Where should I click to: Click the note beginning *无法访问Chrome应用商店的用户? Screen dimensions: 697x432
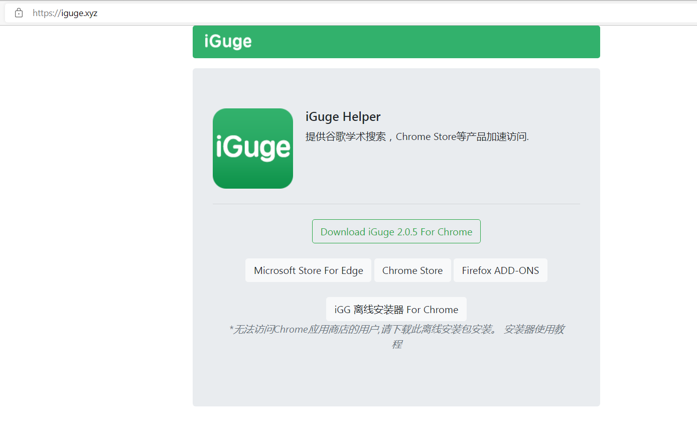363,330
